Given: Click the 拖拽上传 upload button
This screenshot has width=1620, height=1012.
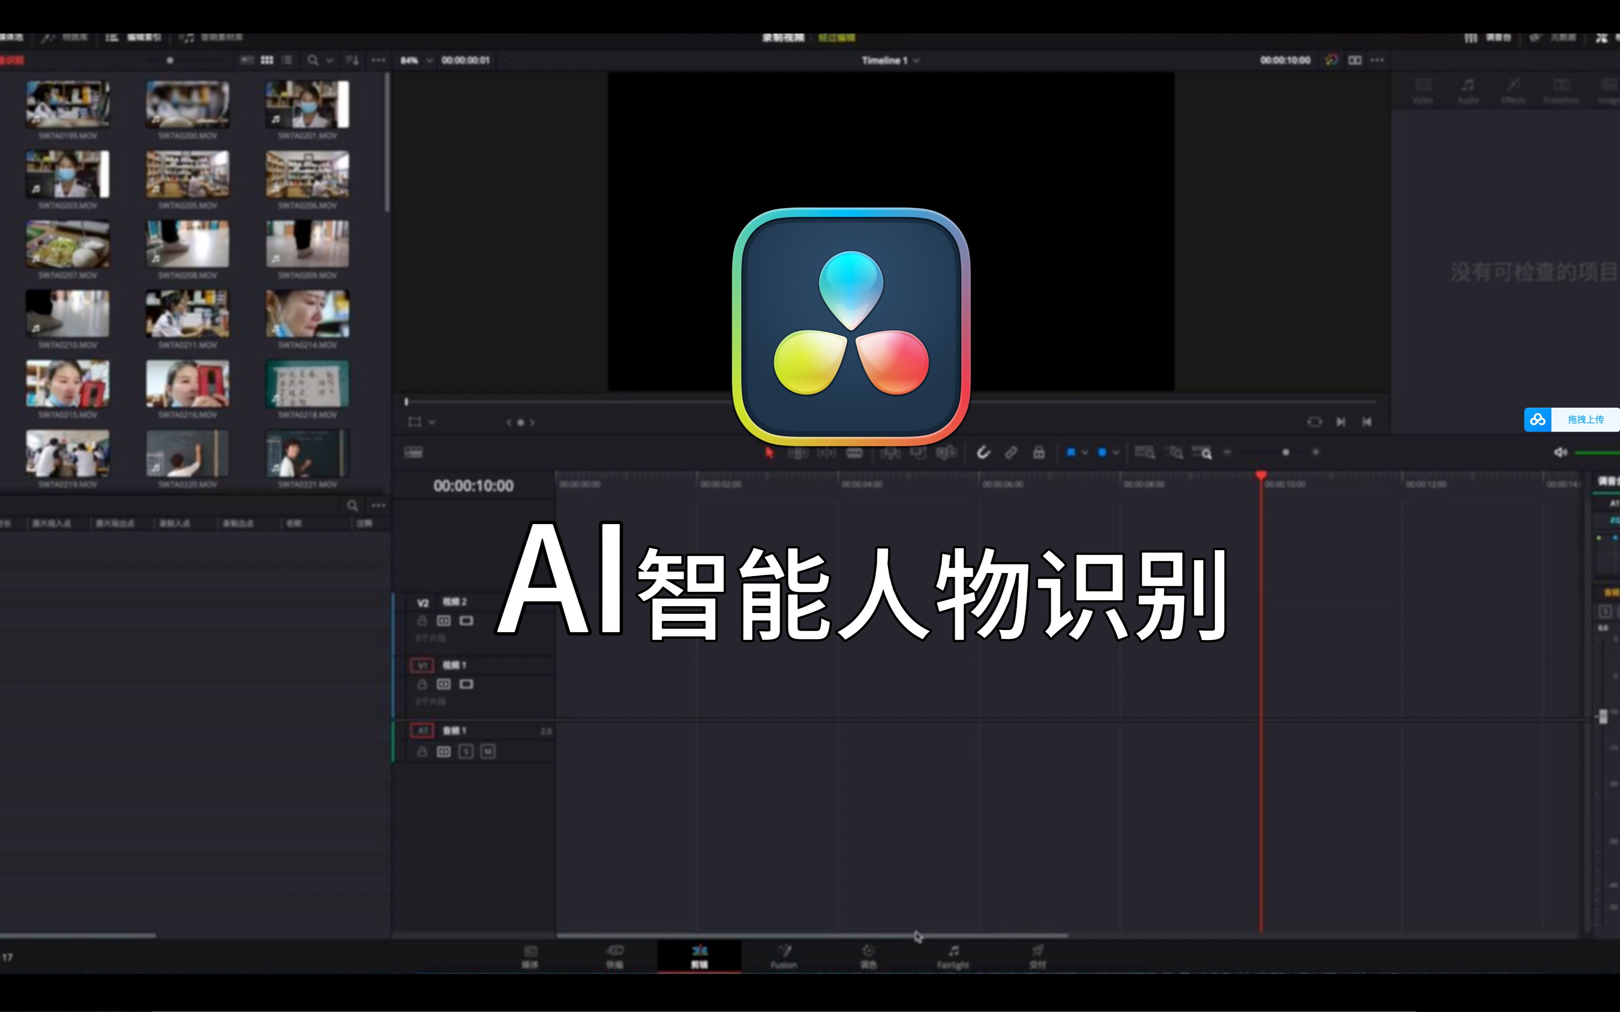Looking at the screenshot, I should tap(1585, 420).
